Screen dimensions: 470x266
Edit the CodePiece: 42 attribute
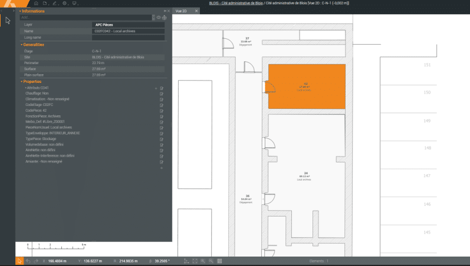click(x=162, y=111)
